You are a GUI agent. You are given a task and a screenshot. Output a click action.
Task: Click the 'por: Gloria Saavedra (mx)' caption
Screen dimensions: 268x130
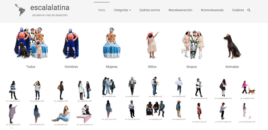pos(247,122)
